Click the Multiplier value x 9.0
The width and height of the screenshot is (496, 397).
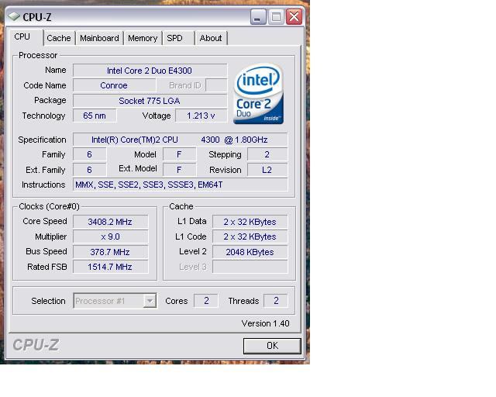(x=110, y=236)
